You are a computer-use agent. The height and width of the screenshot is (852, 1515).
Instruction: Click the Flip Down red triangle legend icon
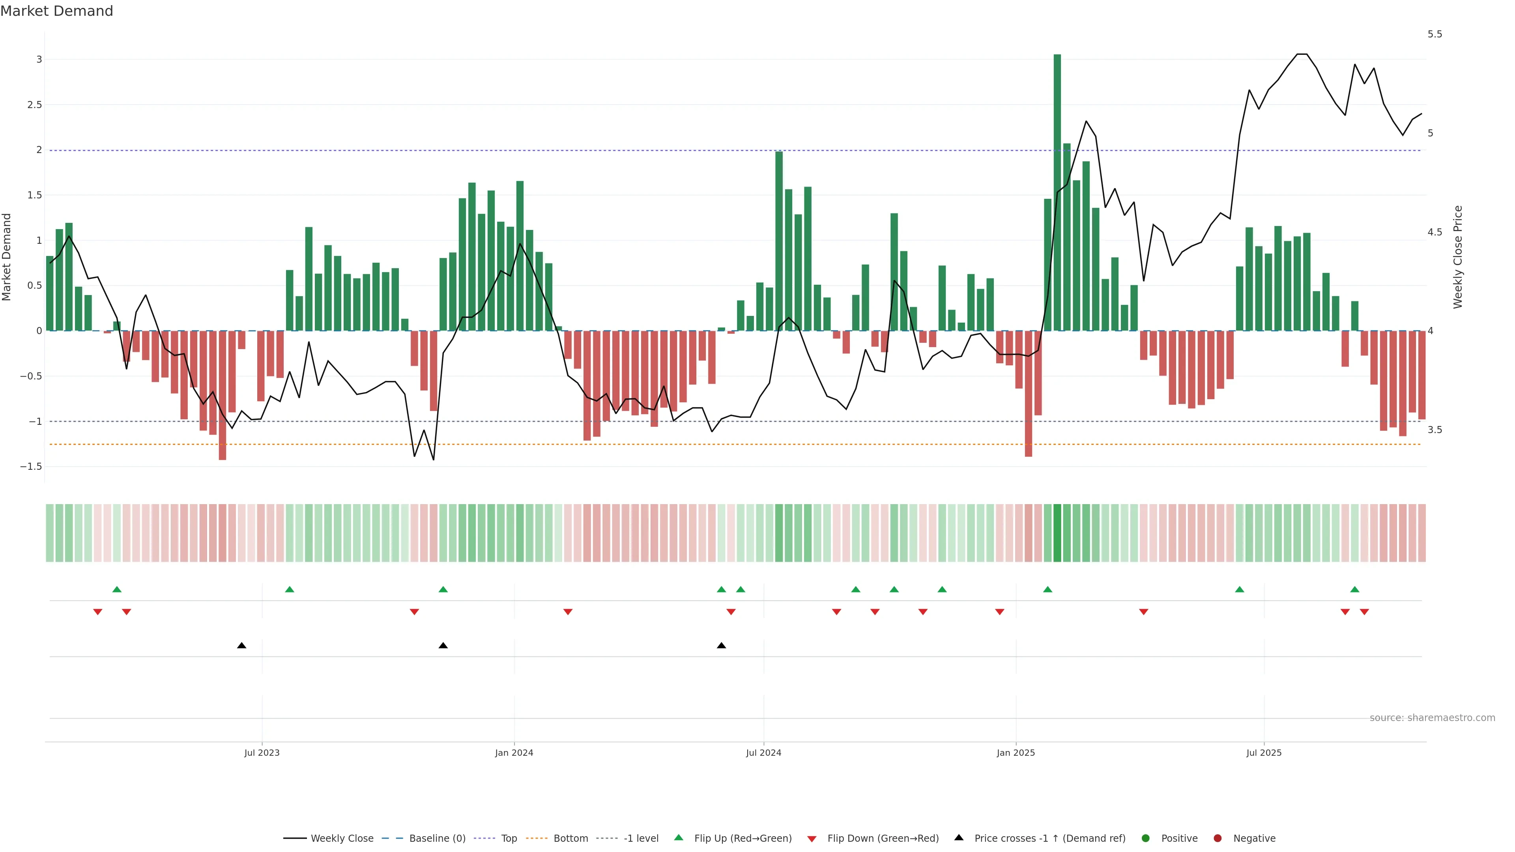tap(812, 839)
